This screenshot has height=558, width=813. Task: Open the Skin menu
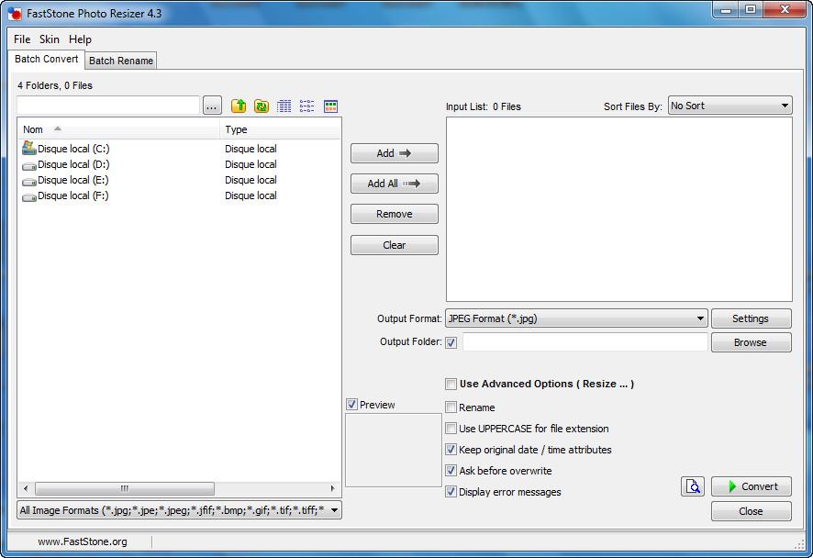(x=50, y=39)
